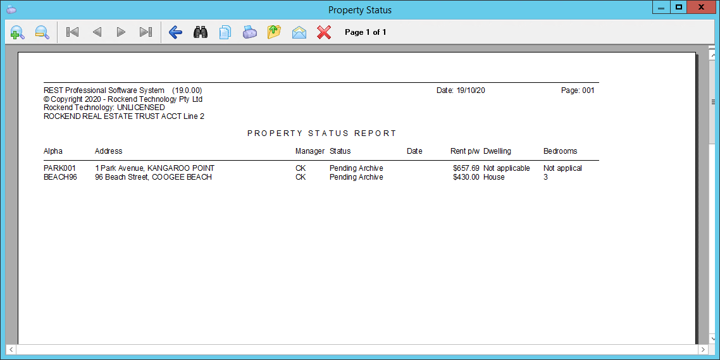This screenshot has height=360, width=720.
Task: Click the 'Dwelling' column header
Action: [497, 151]
